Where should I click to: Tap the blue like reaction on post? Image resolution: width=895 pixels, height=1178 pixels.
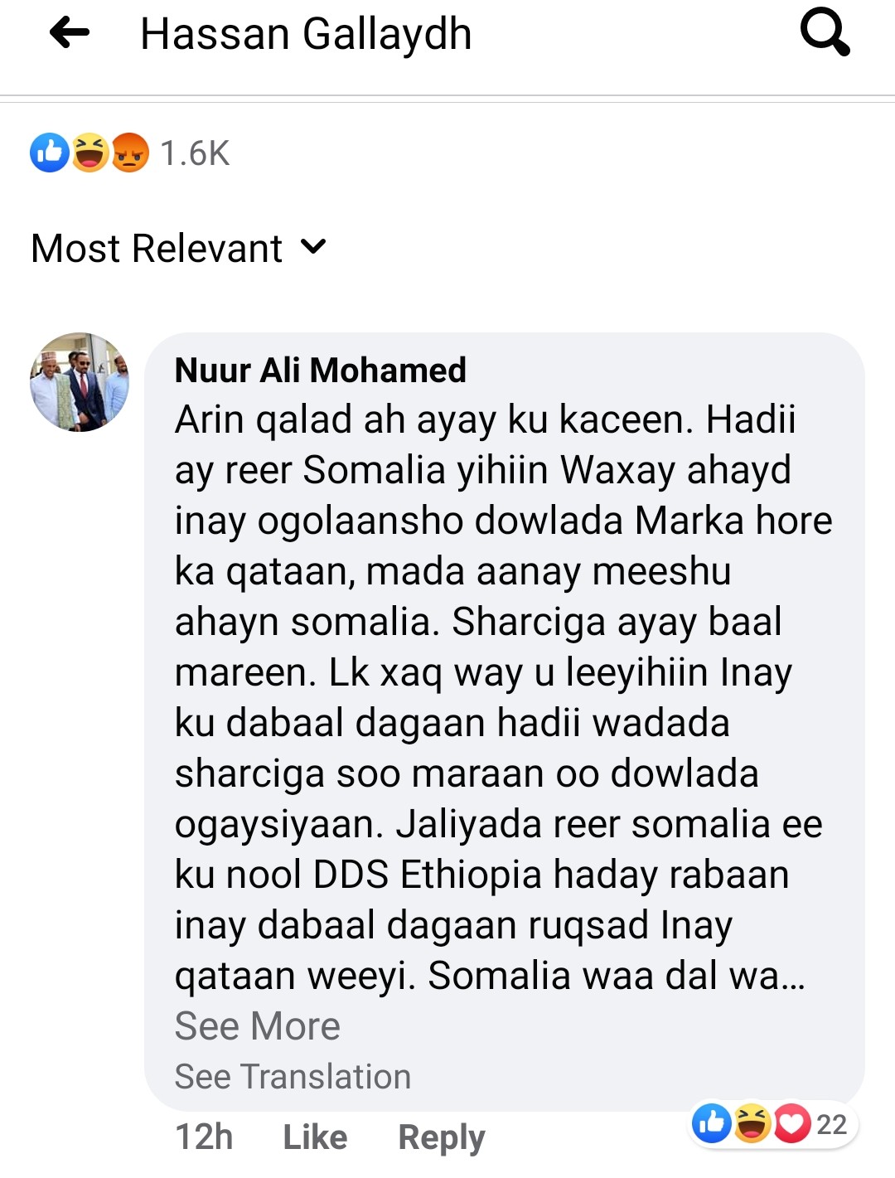[50, 153]
